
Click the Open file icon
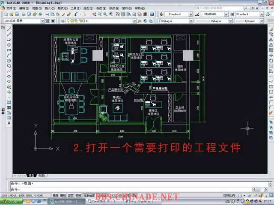[x=12, y=14]
